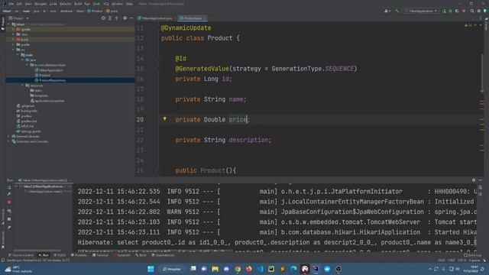This screenshot has width=489, height=275.
Task: Click the red Stop icon in top toolbar
Action: click(x=464, y=11)
